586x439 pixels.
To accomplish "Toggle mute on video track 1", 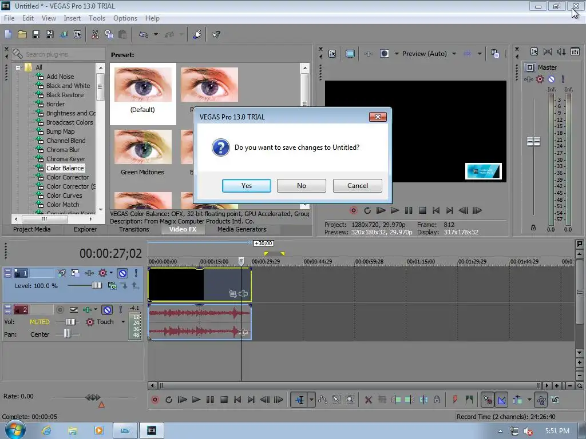I will [x=122, y=273].
